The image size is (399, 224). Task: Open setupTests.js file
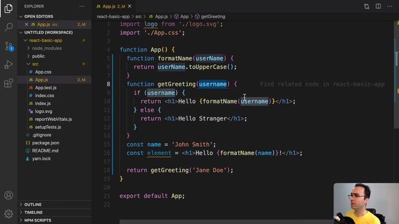pos(48,127)
